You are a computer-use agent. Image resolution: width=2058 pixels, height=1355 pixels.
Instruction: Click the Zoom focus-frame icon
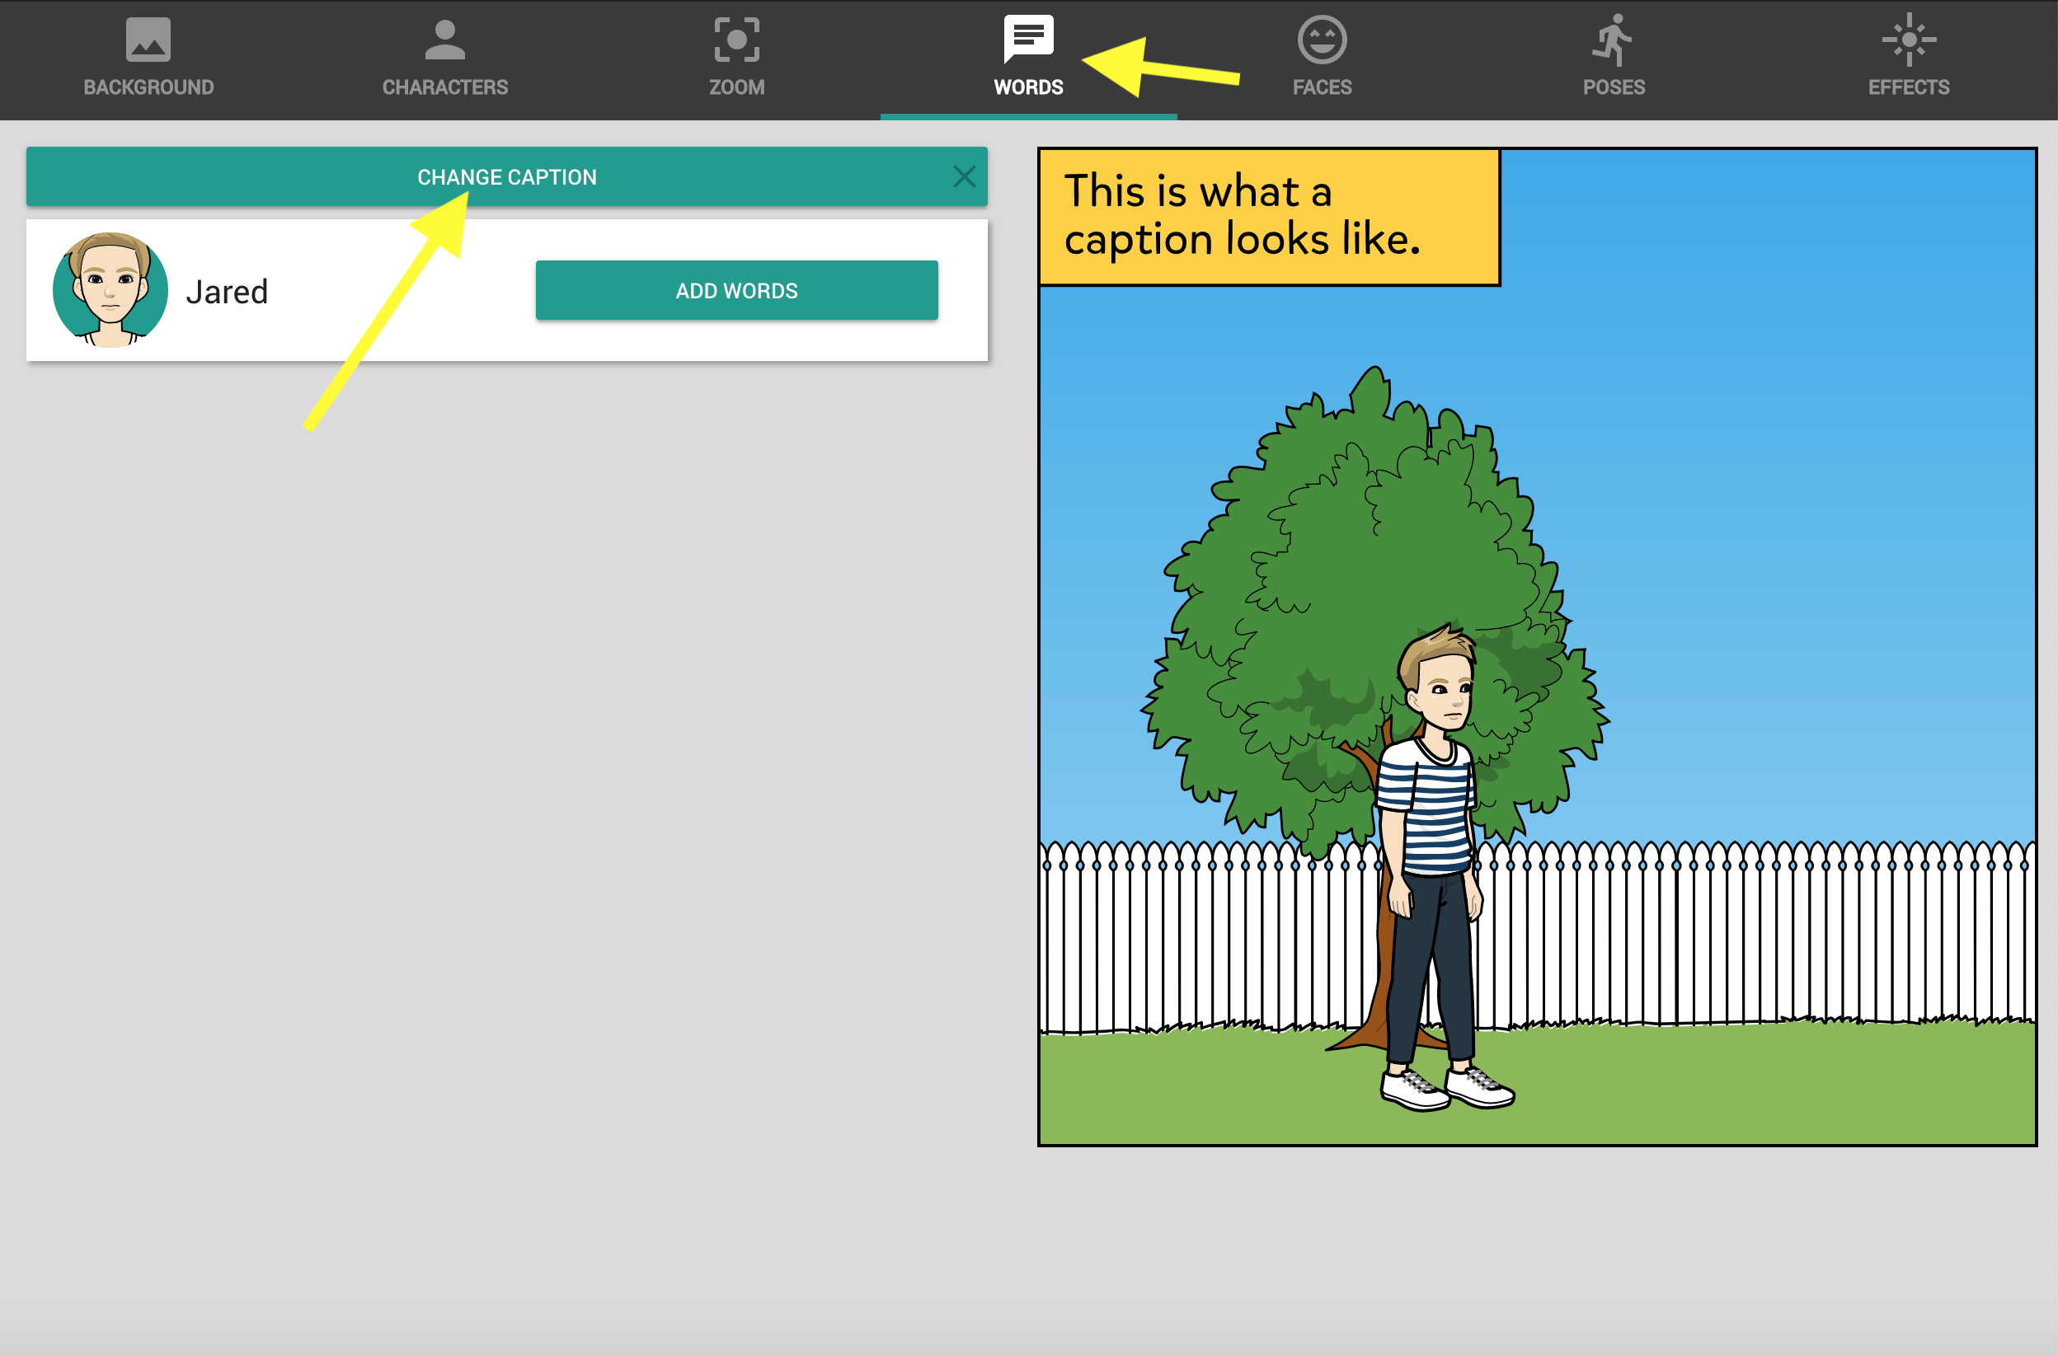(x=737, y=40)
